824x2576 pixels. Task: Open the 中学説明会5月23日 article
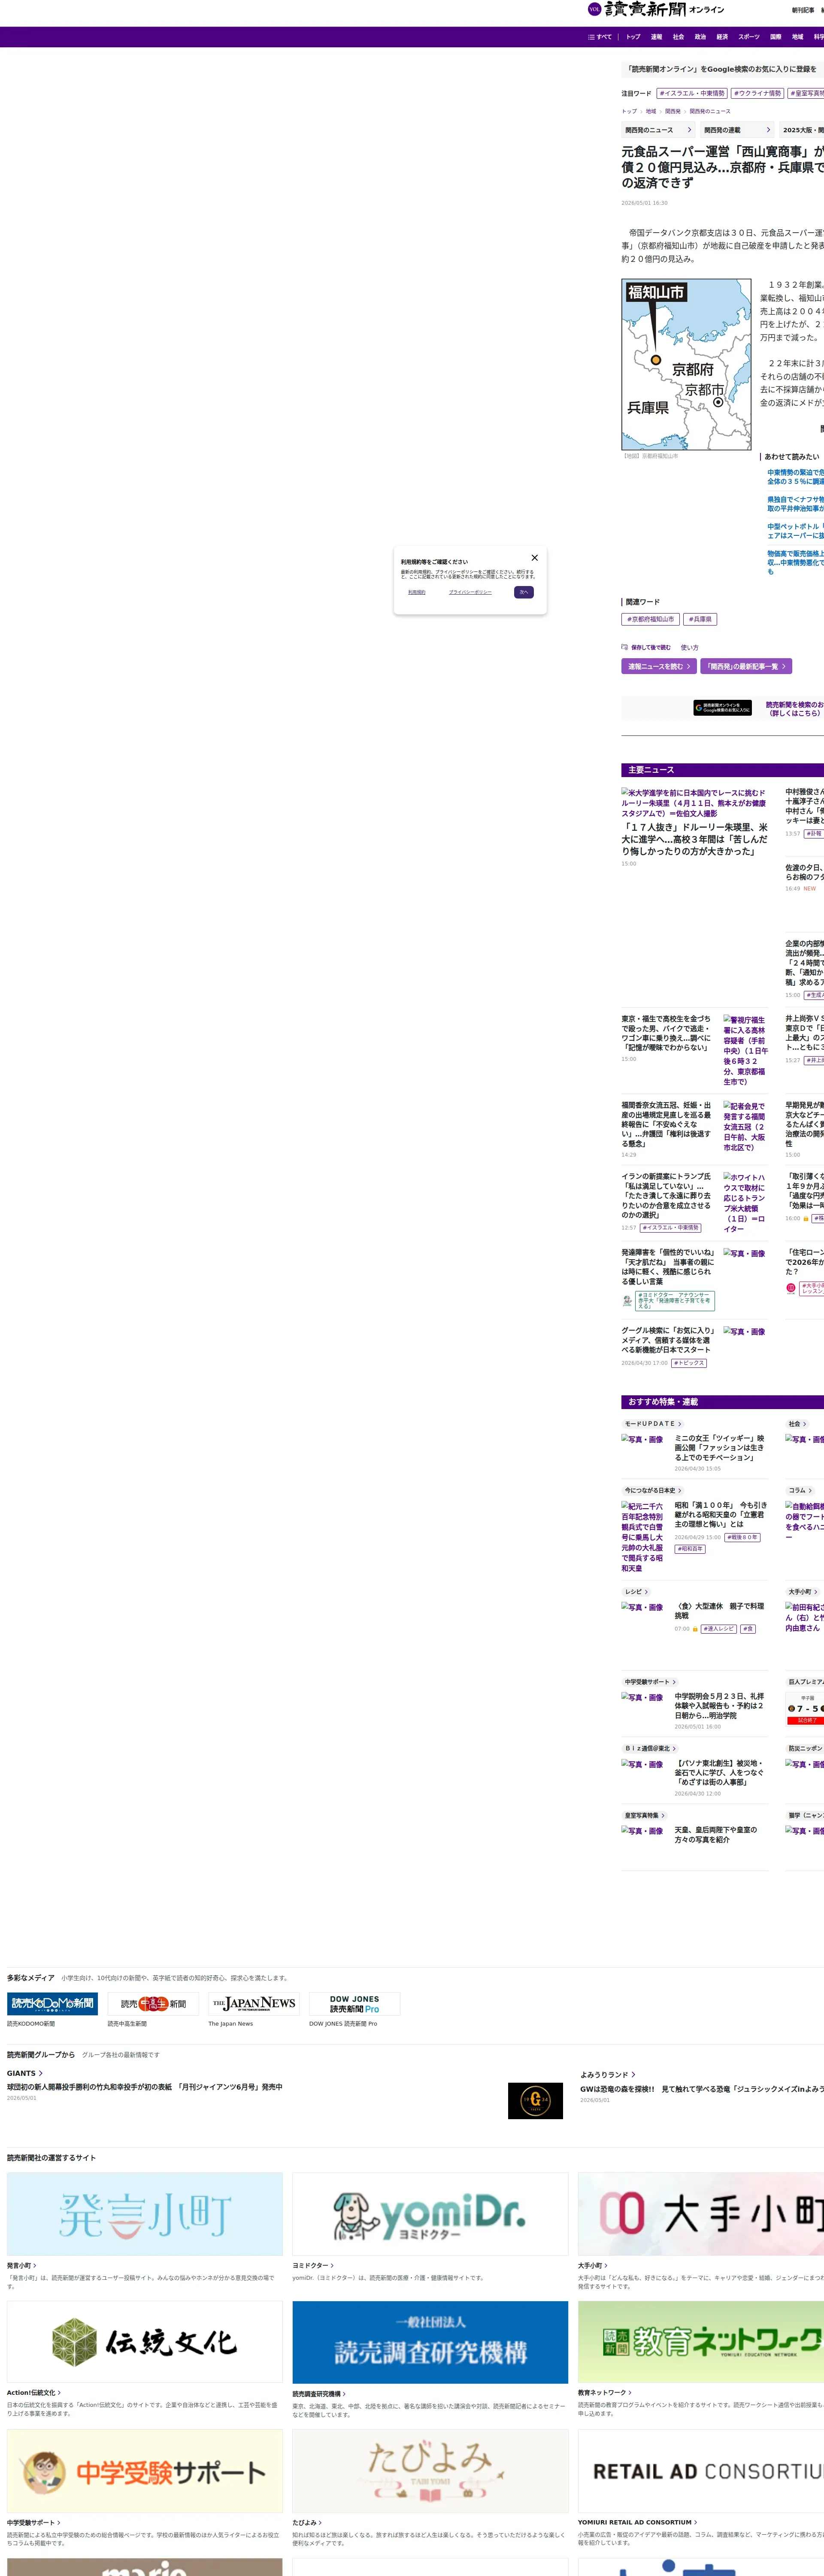pyautogui.click(x=719, y=1706)
